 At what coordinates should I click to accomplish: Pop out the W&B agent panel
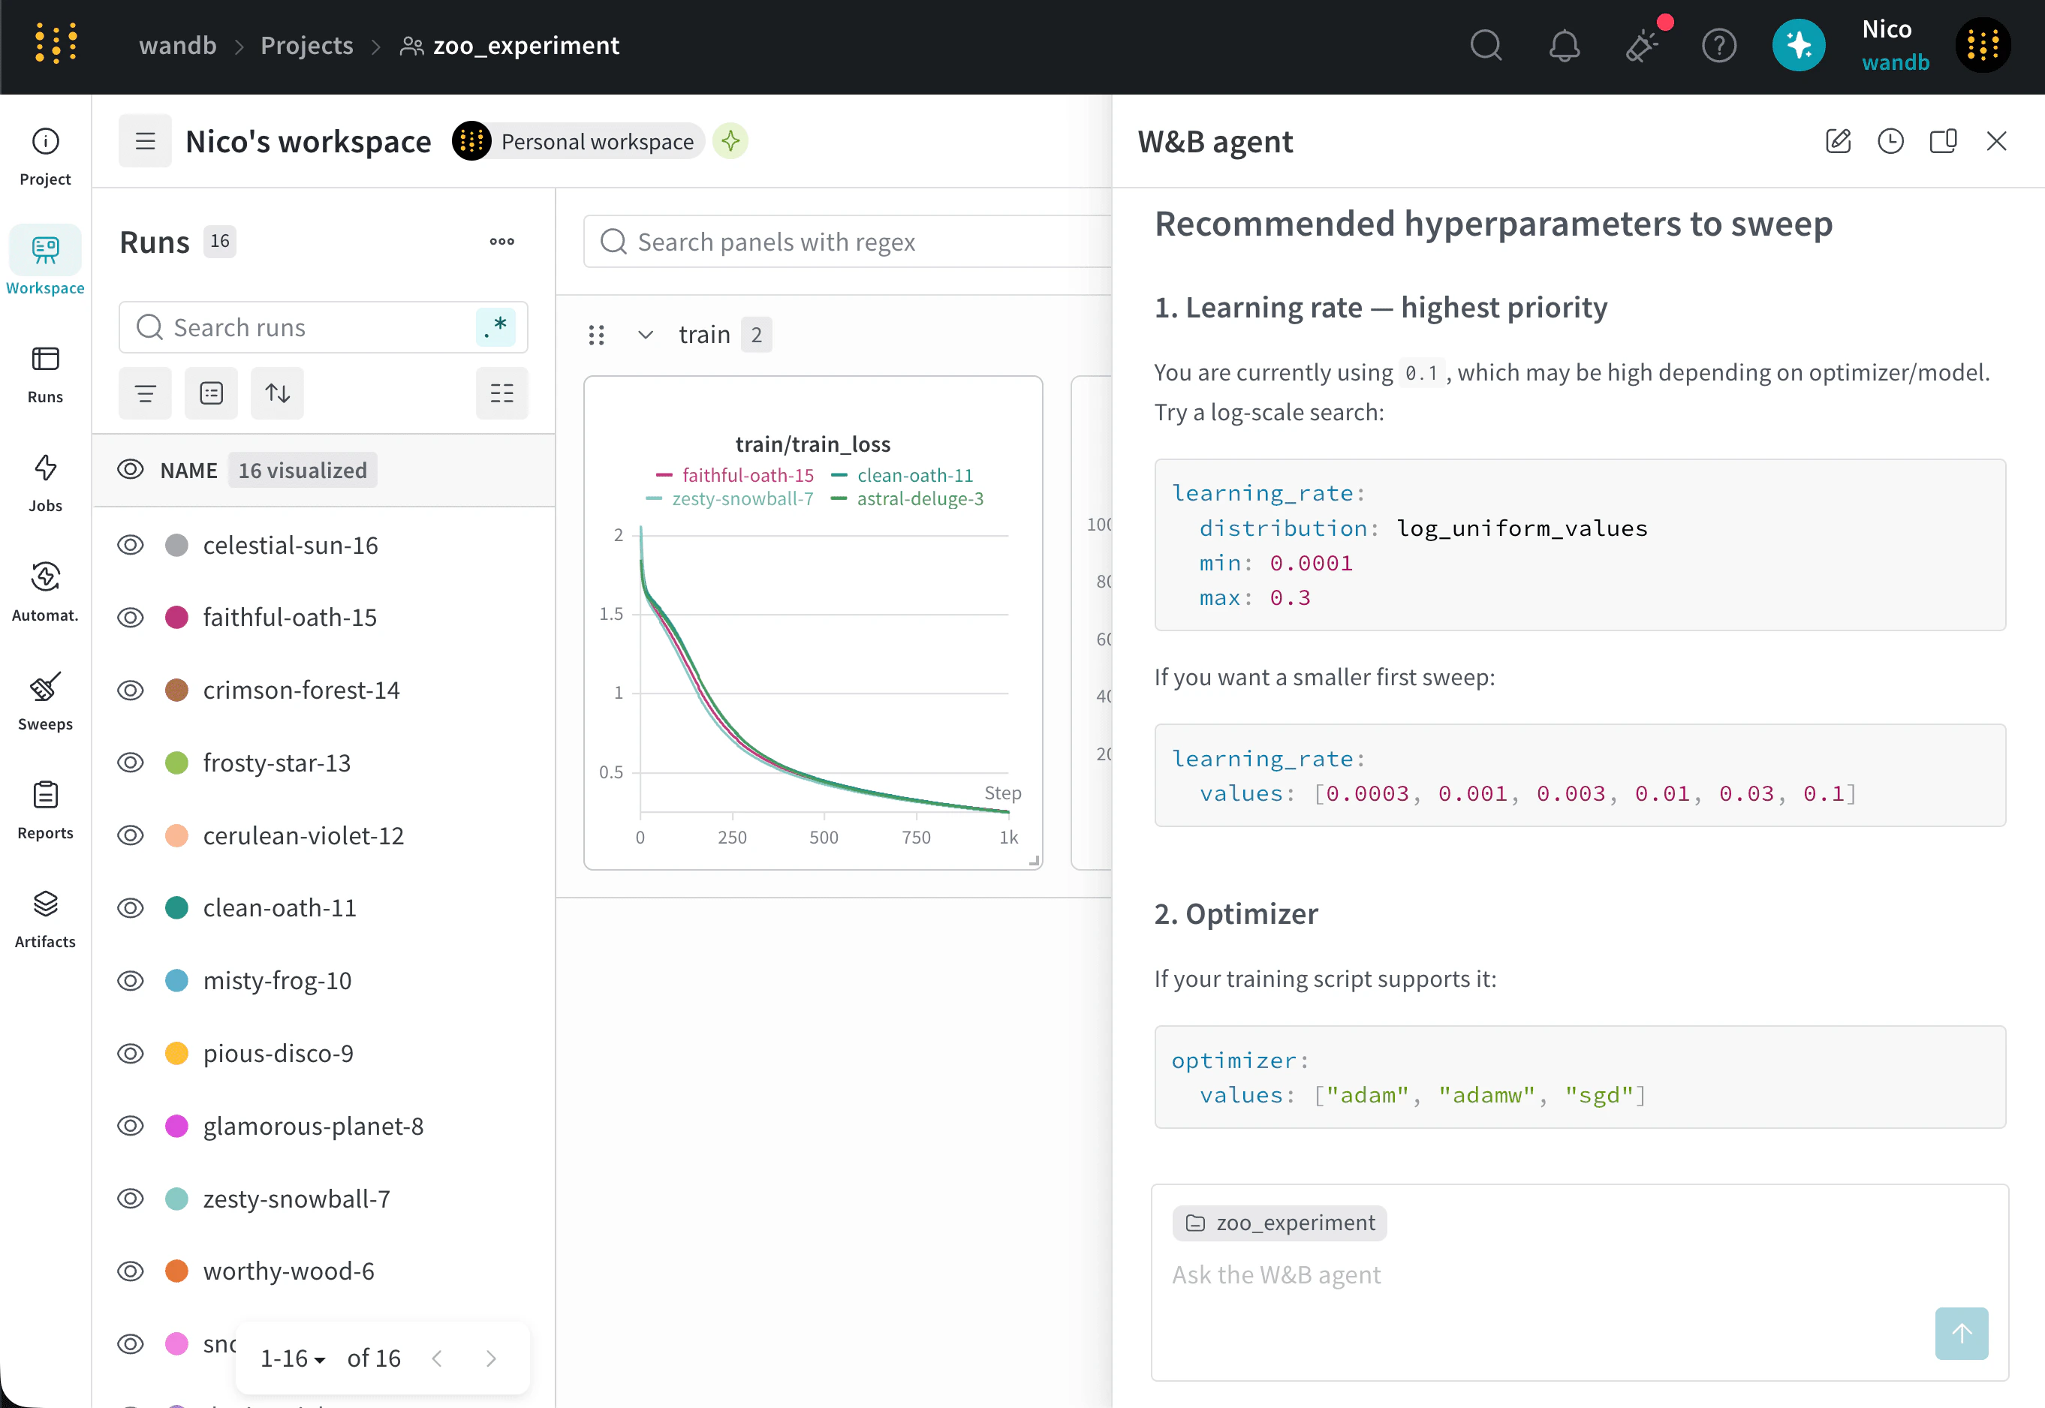click(x=1943, y=141)
